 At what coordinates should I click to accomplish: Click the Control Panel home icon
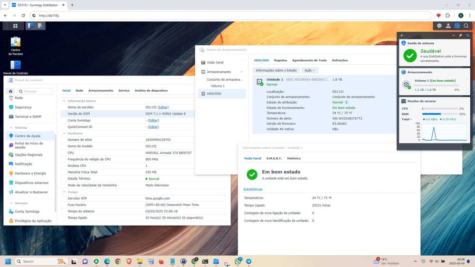[x=10, y=91]
